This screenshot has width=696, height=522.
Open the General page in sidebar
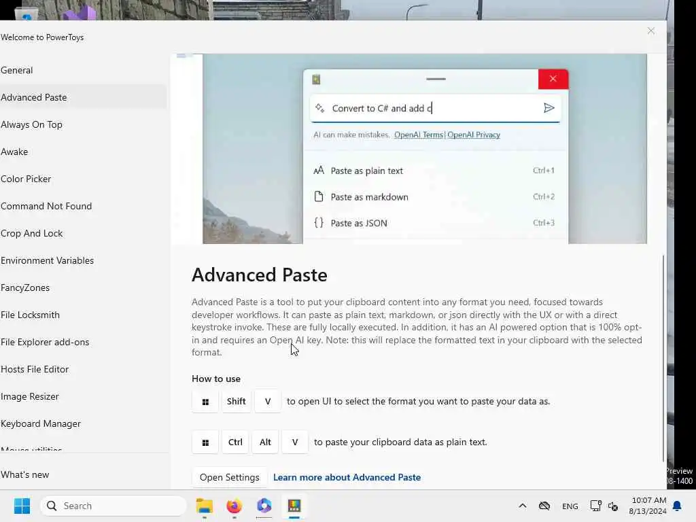click(x=83, y=70)
